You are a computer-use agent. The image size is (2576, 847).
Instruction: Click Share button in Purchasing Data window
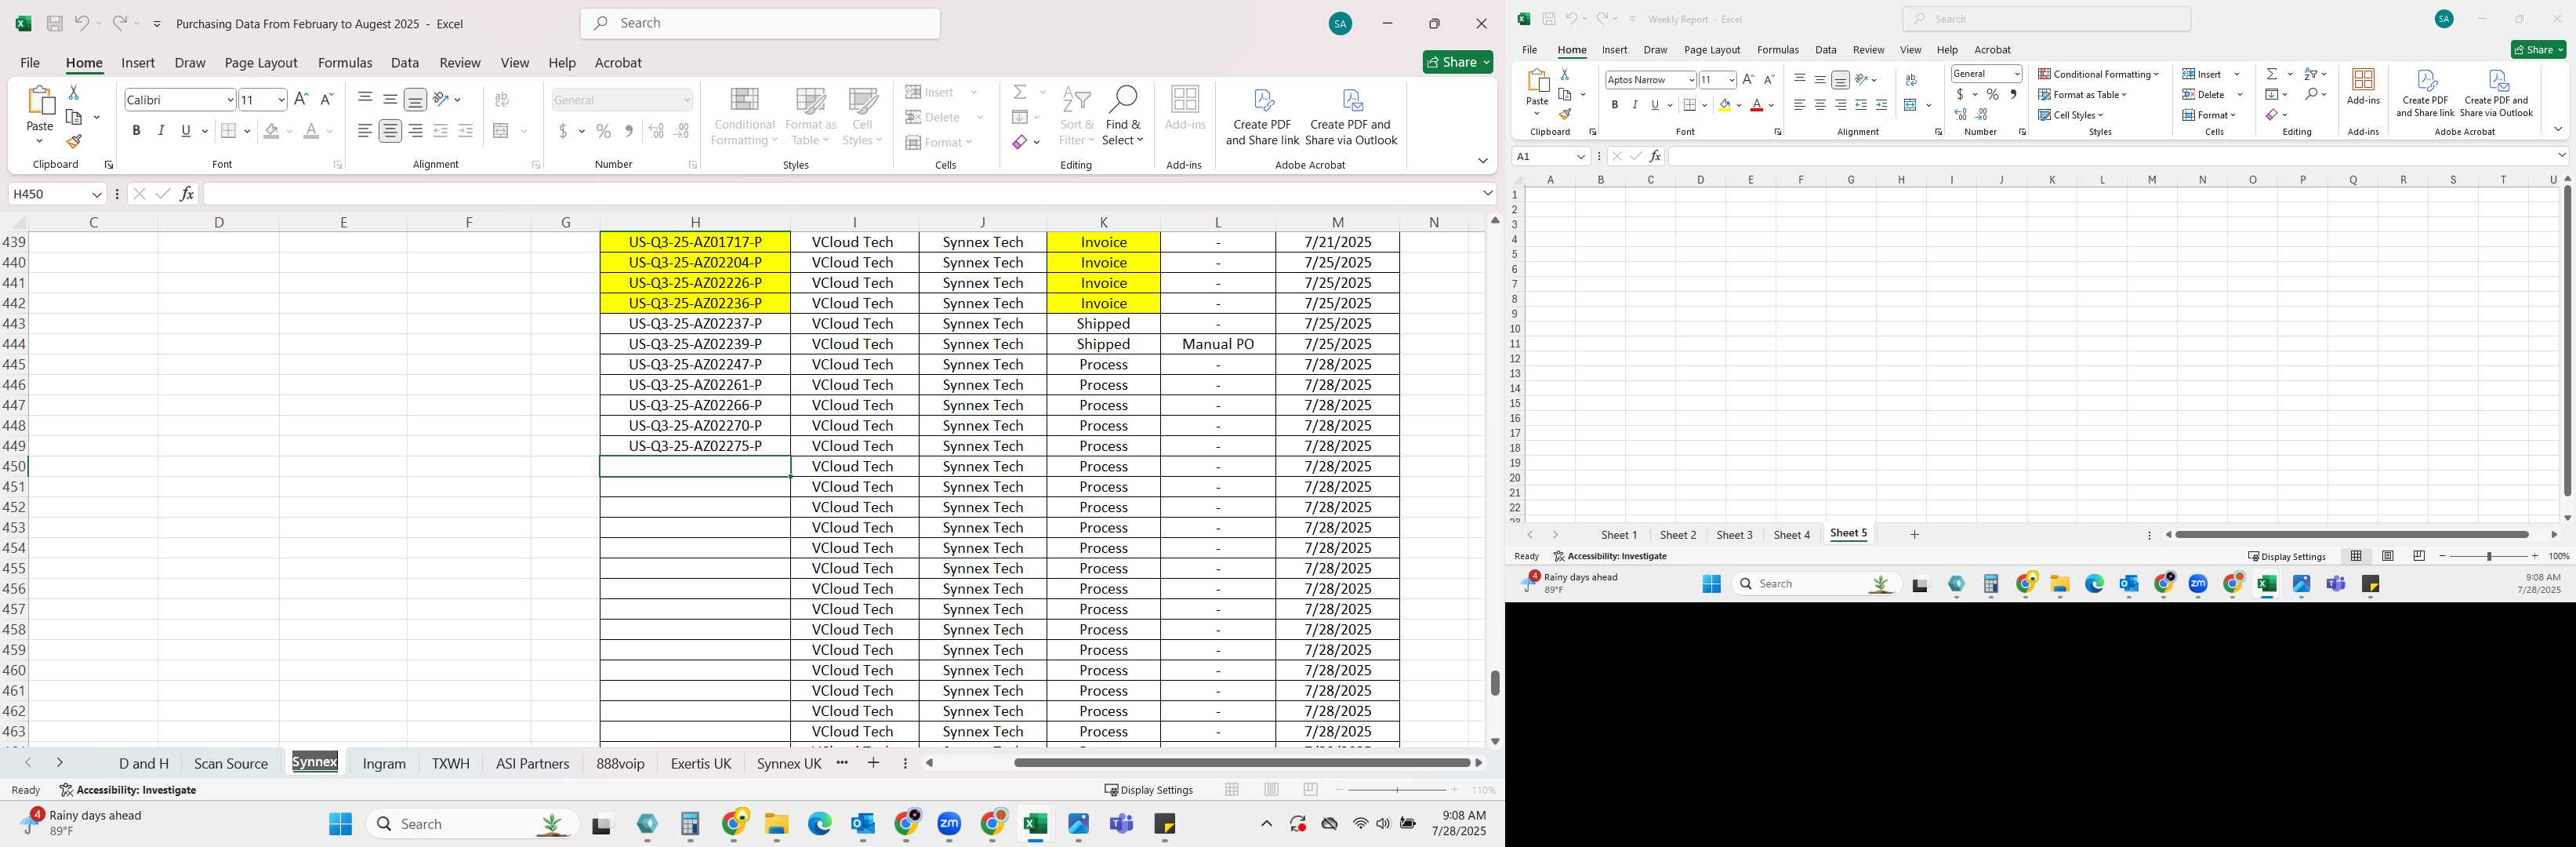pyautogui.click(x=1458, y=62)
